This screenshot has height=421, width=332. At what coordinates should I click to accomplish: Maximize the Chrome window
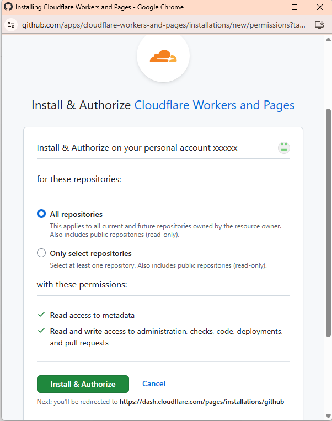(294, 7)
